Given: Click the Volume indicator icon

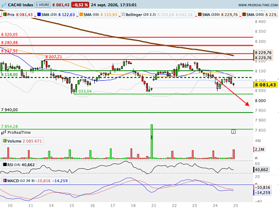Looking at the screenshot, I should [5, 141].
